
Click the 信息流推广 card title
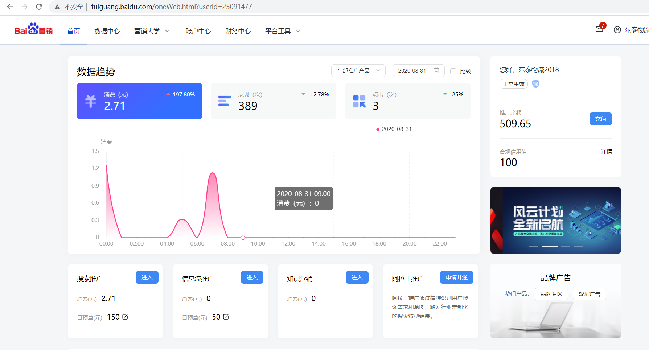pos(198,279)
